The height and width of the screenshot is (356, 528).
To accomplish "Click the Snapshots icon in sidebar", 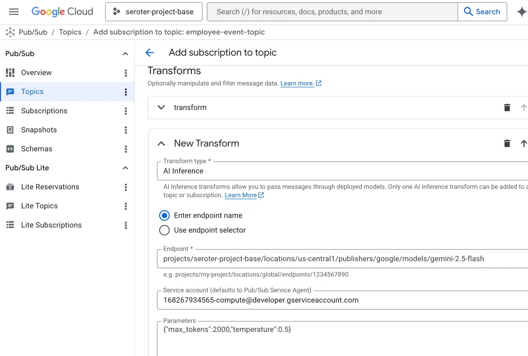I will 10,130.
